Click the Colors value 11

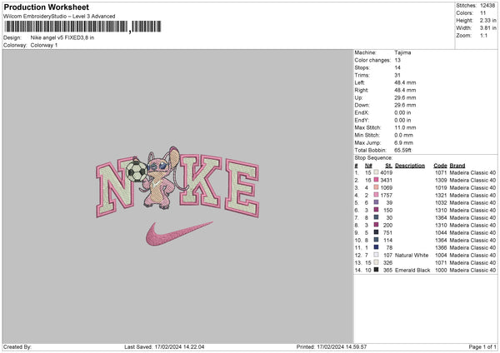click(483, 13)
